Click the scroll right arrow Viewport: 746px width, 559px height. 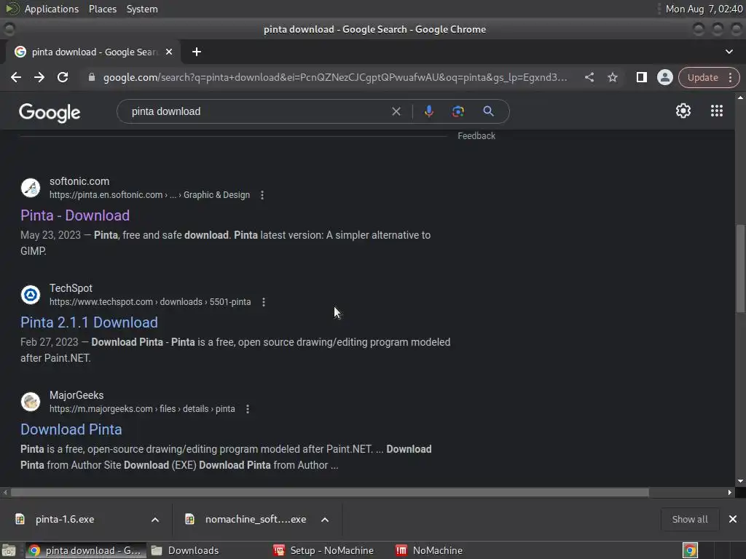click(x=729, y=493)
